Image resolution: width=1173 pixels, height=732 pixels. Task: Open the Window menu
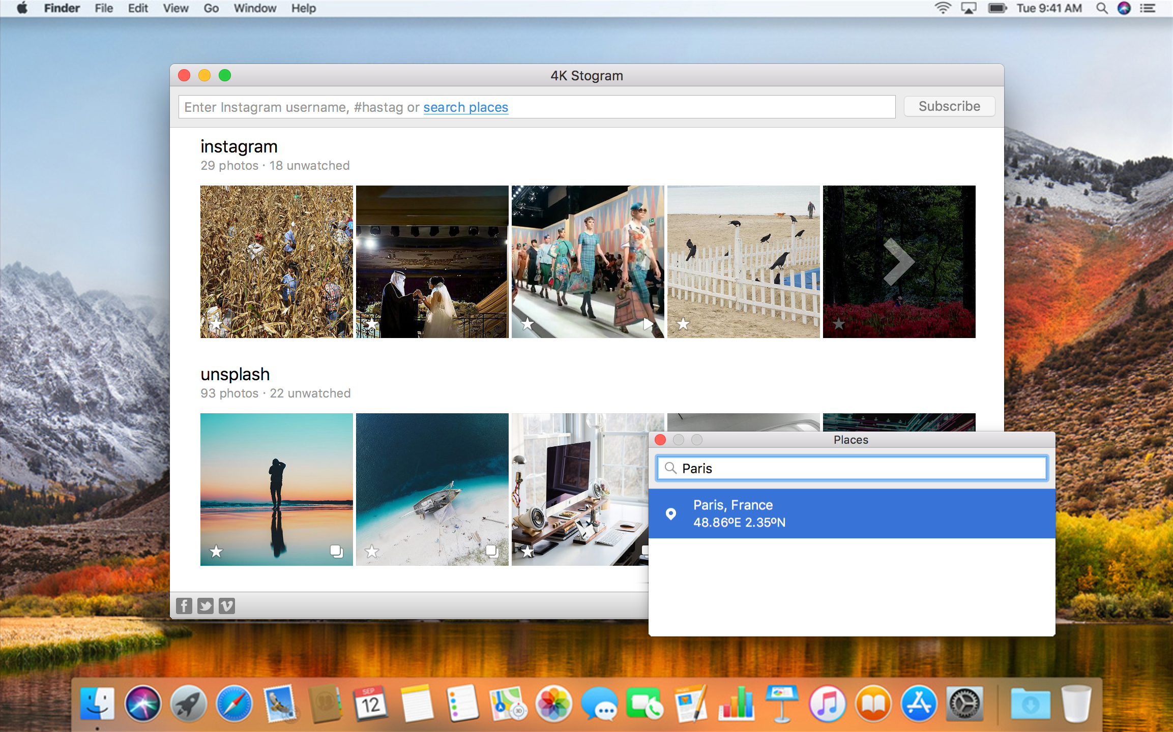[x=255, y=8]
